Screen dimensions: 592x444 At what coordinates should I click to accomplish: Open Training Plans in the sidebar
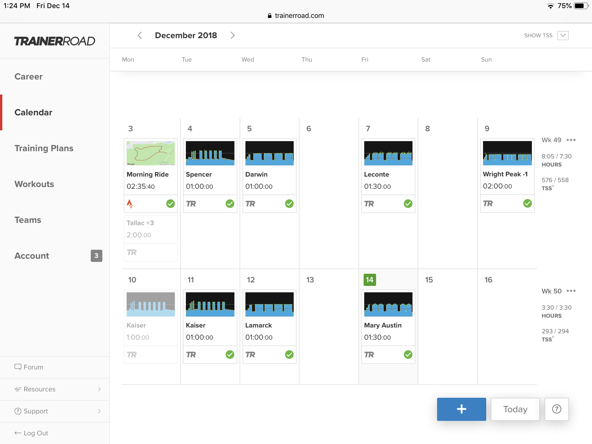[x=44, y=148]
